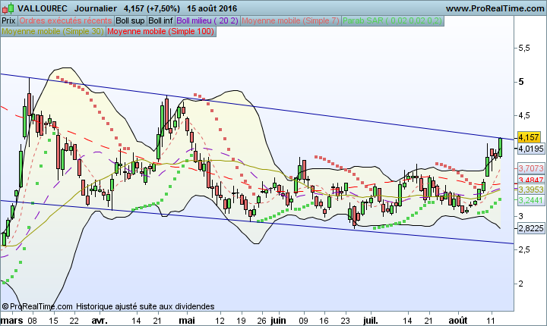Image resolution: width=547 pixels, height=326 pixels.
Task: Select Moyenne mobile (Simple 7) label
Action: point(290,21)
